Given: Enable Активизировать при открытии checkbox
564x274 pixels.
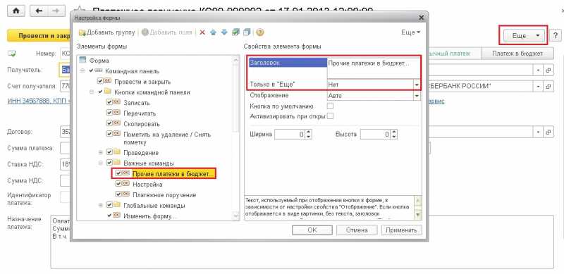Looking at the screenshot, I should (x=330, y=116).
